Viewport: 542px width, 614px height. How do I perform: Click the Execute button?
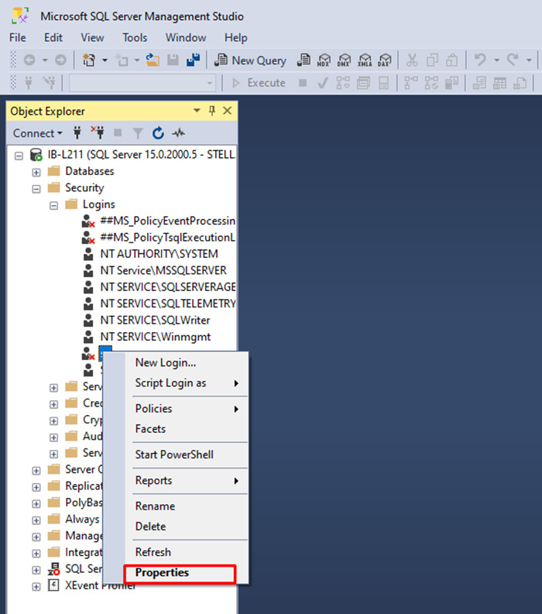[x=259, y=83]
